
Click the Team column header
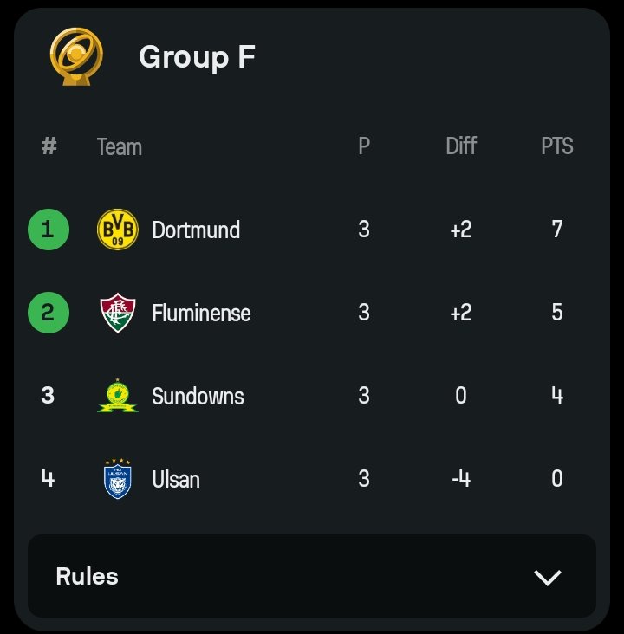pos(120,146)
